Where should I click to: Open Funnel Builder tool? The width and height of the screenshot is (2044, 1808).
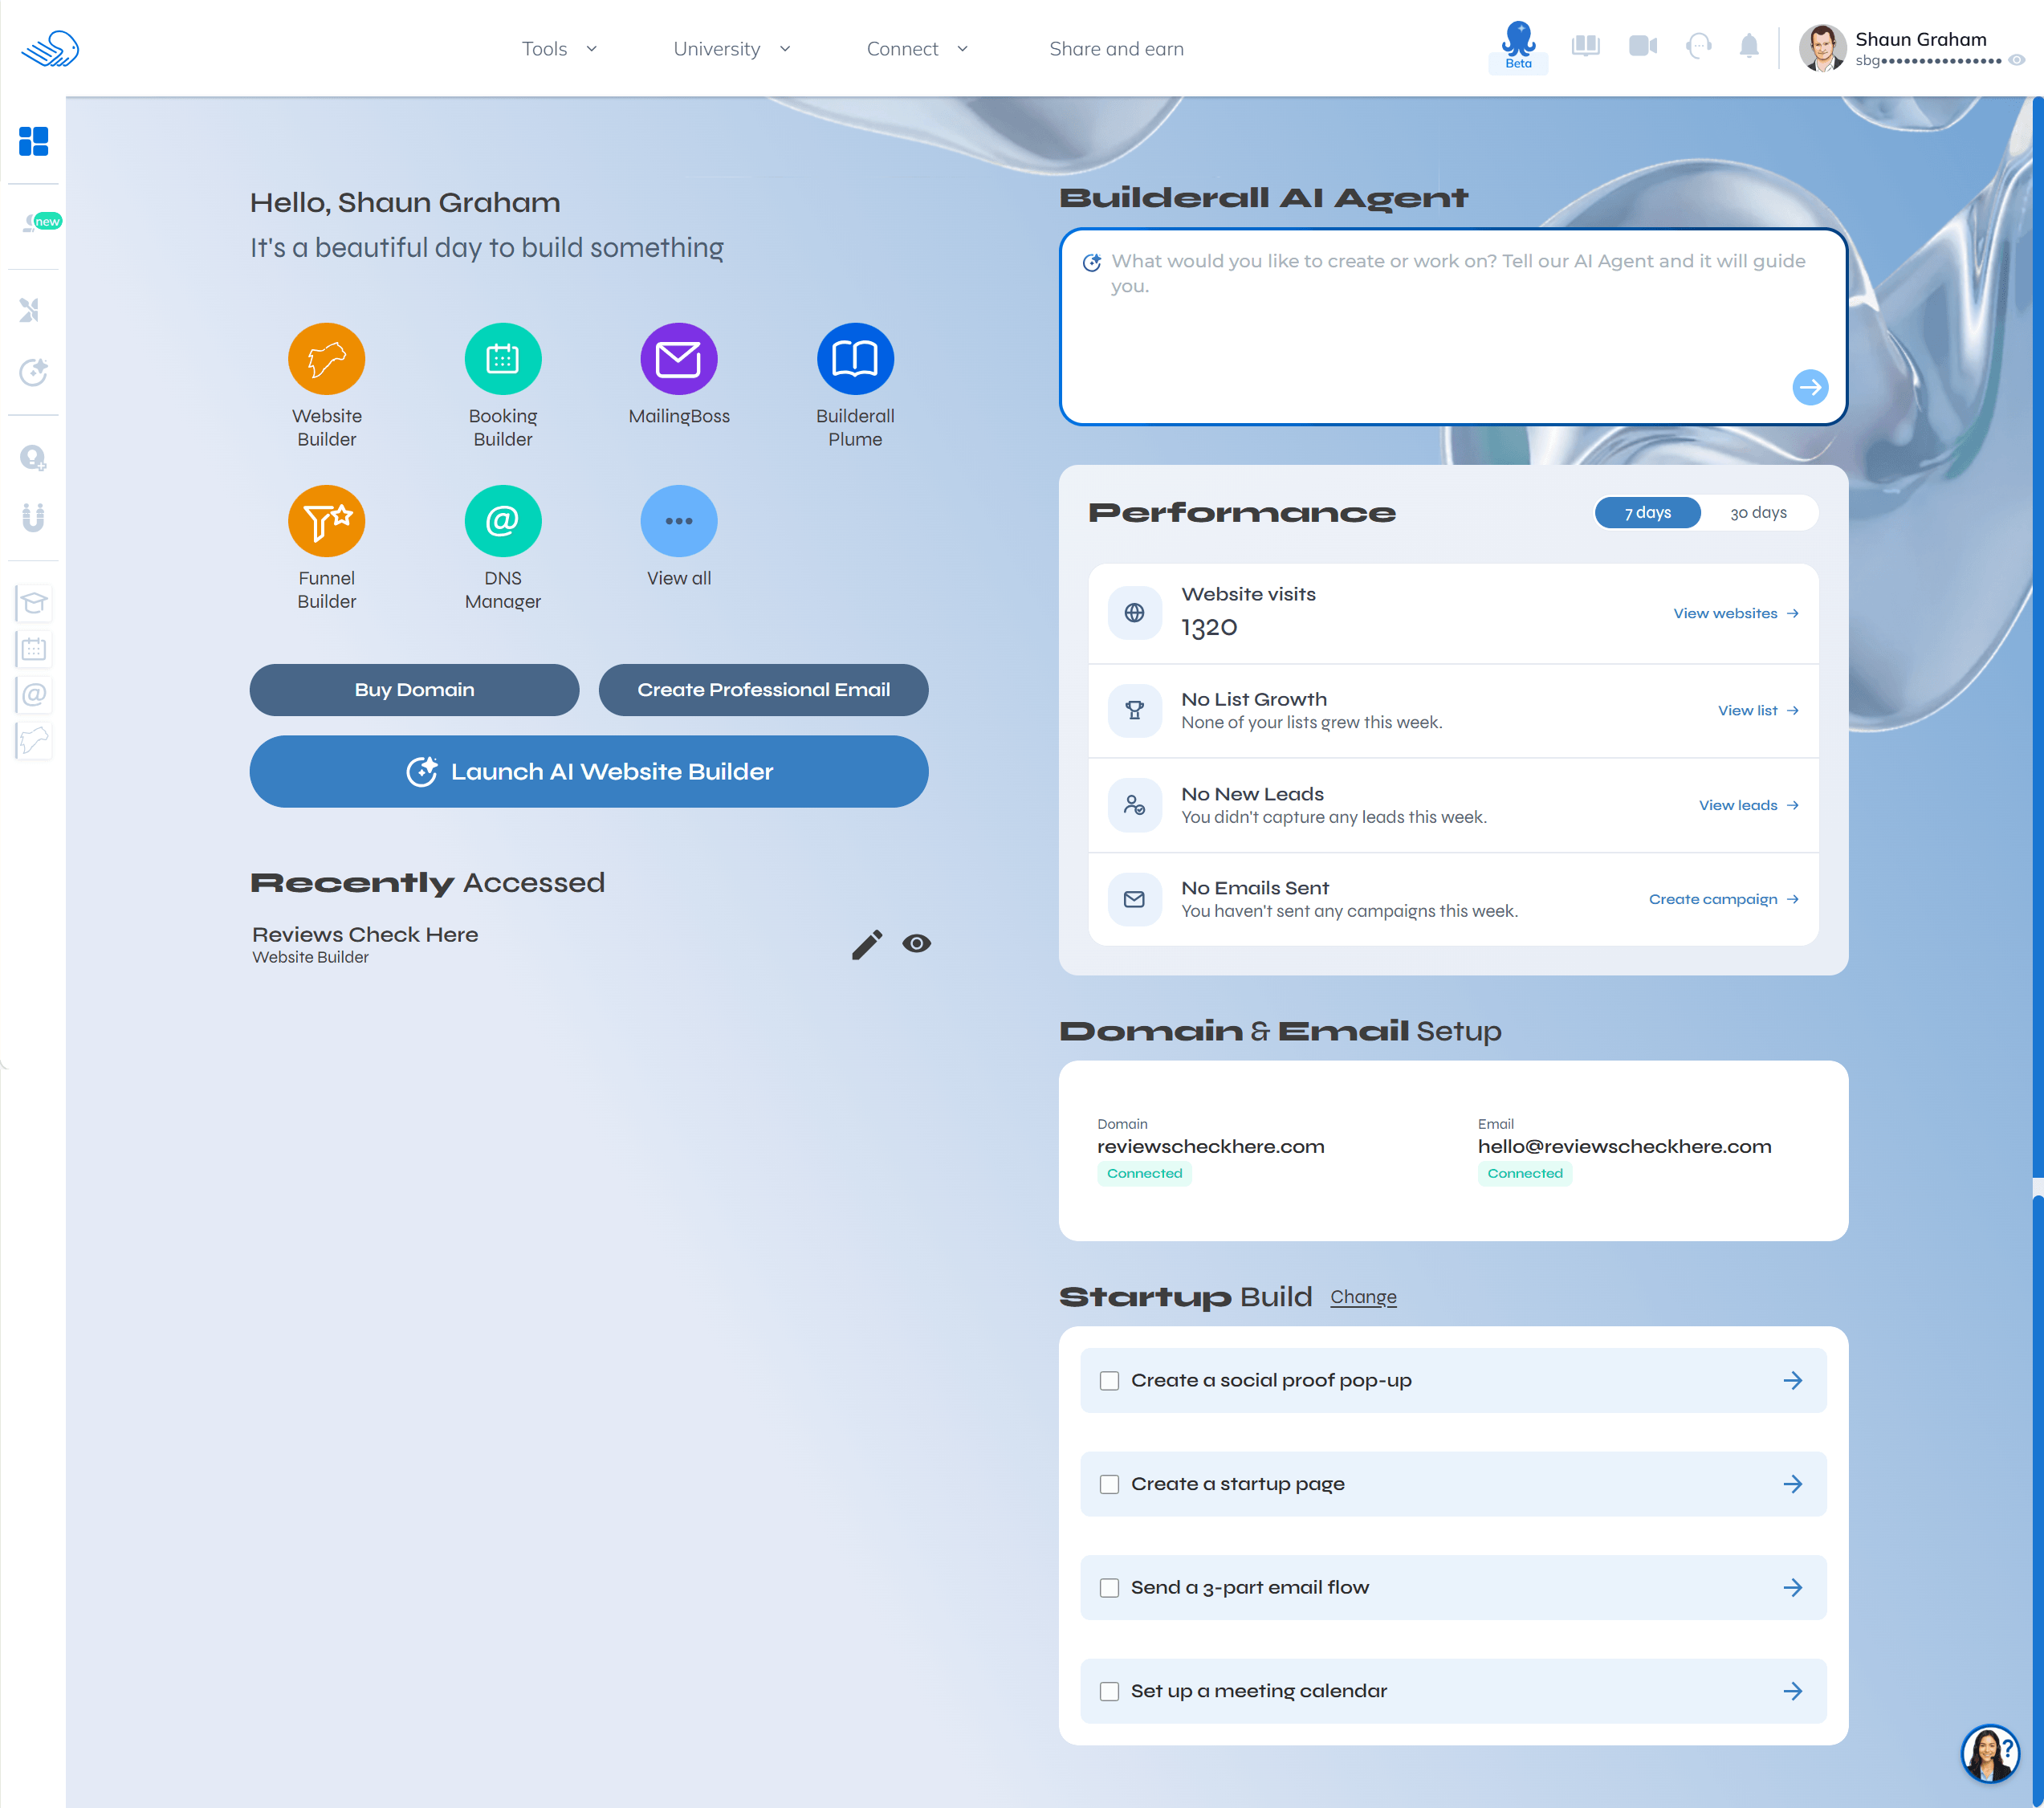(327, 548)
